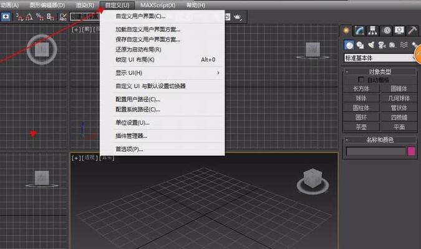Screen dimensions: 421x249
Task: Click the 圆柱体 button
Action: (x=361, y=108)
